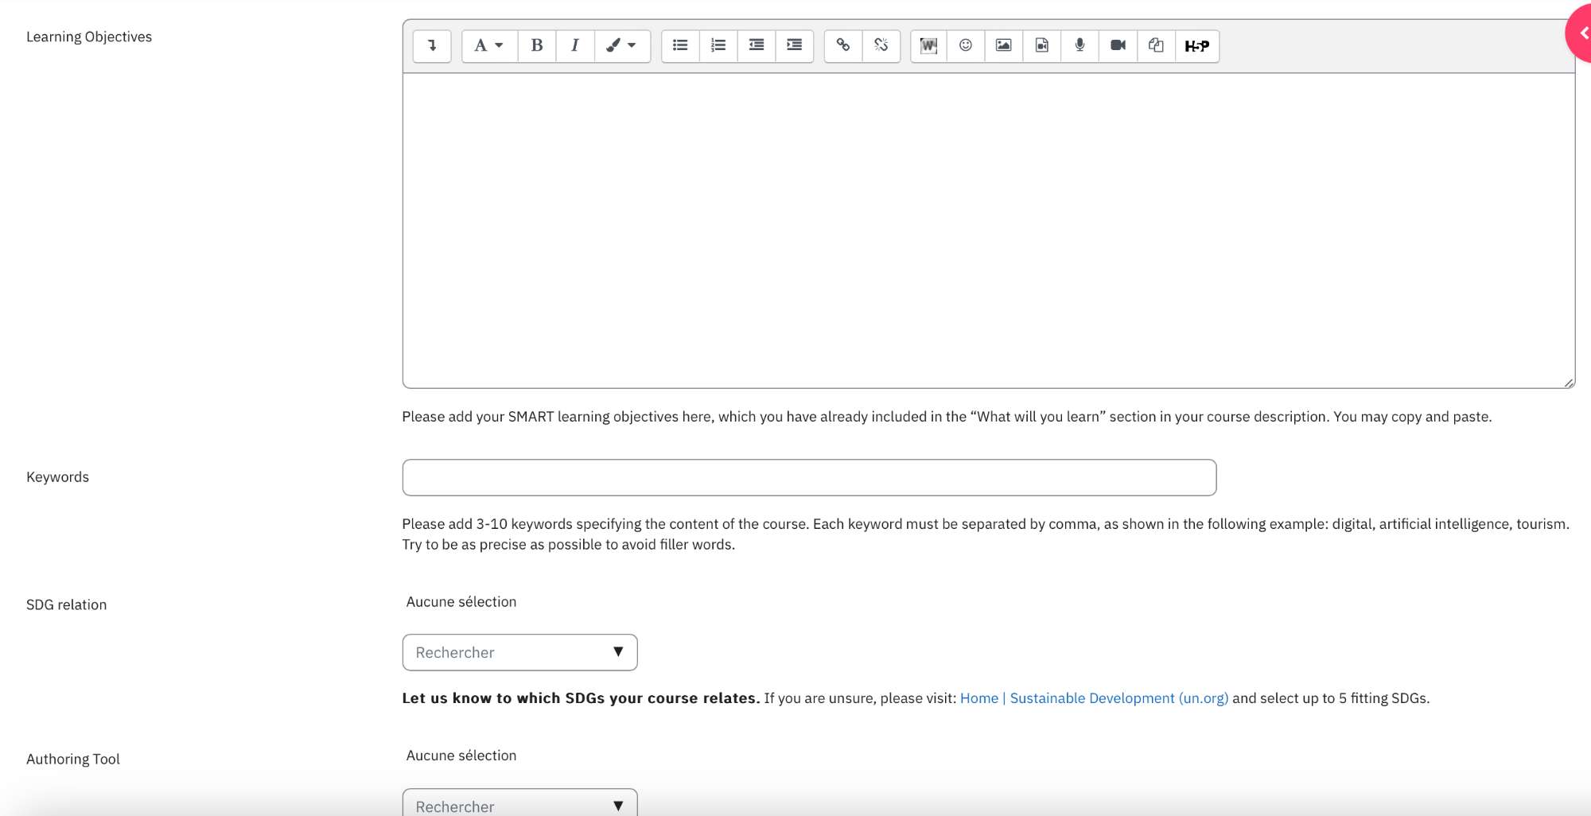The height and width of the screenshot is (816, 1591).
Task: Insert an unordered bullet list
Action: pyautogui.click(x=680, y=45)
